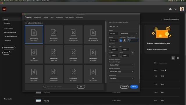The width and height of the screenshot is (186, 105).
Task: Select the 40 x 45 mm preset
Action: click(x=93, y=54)
